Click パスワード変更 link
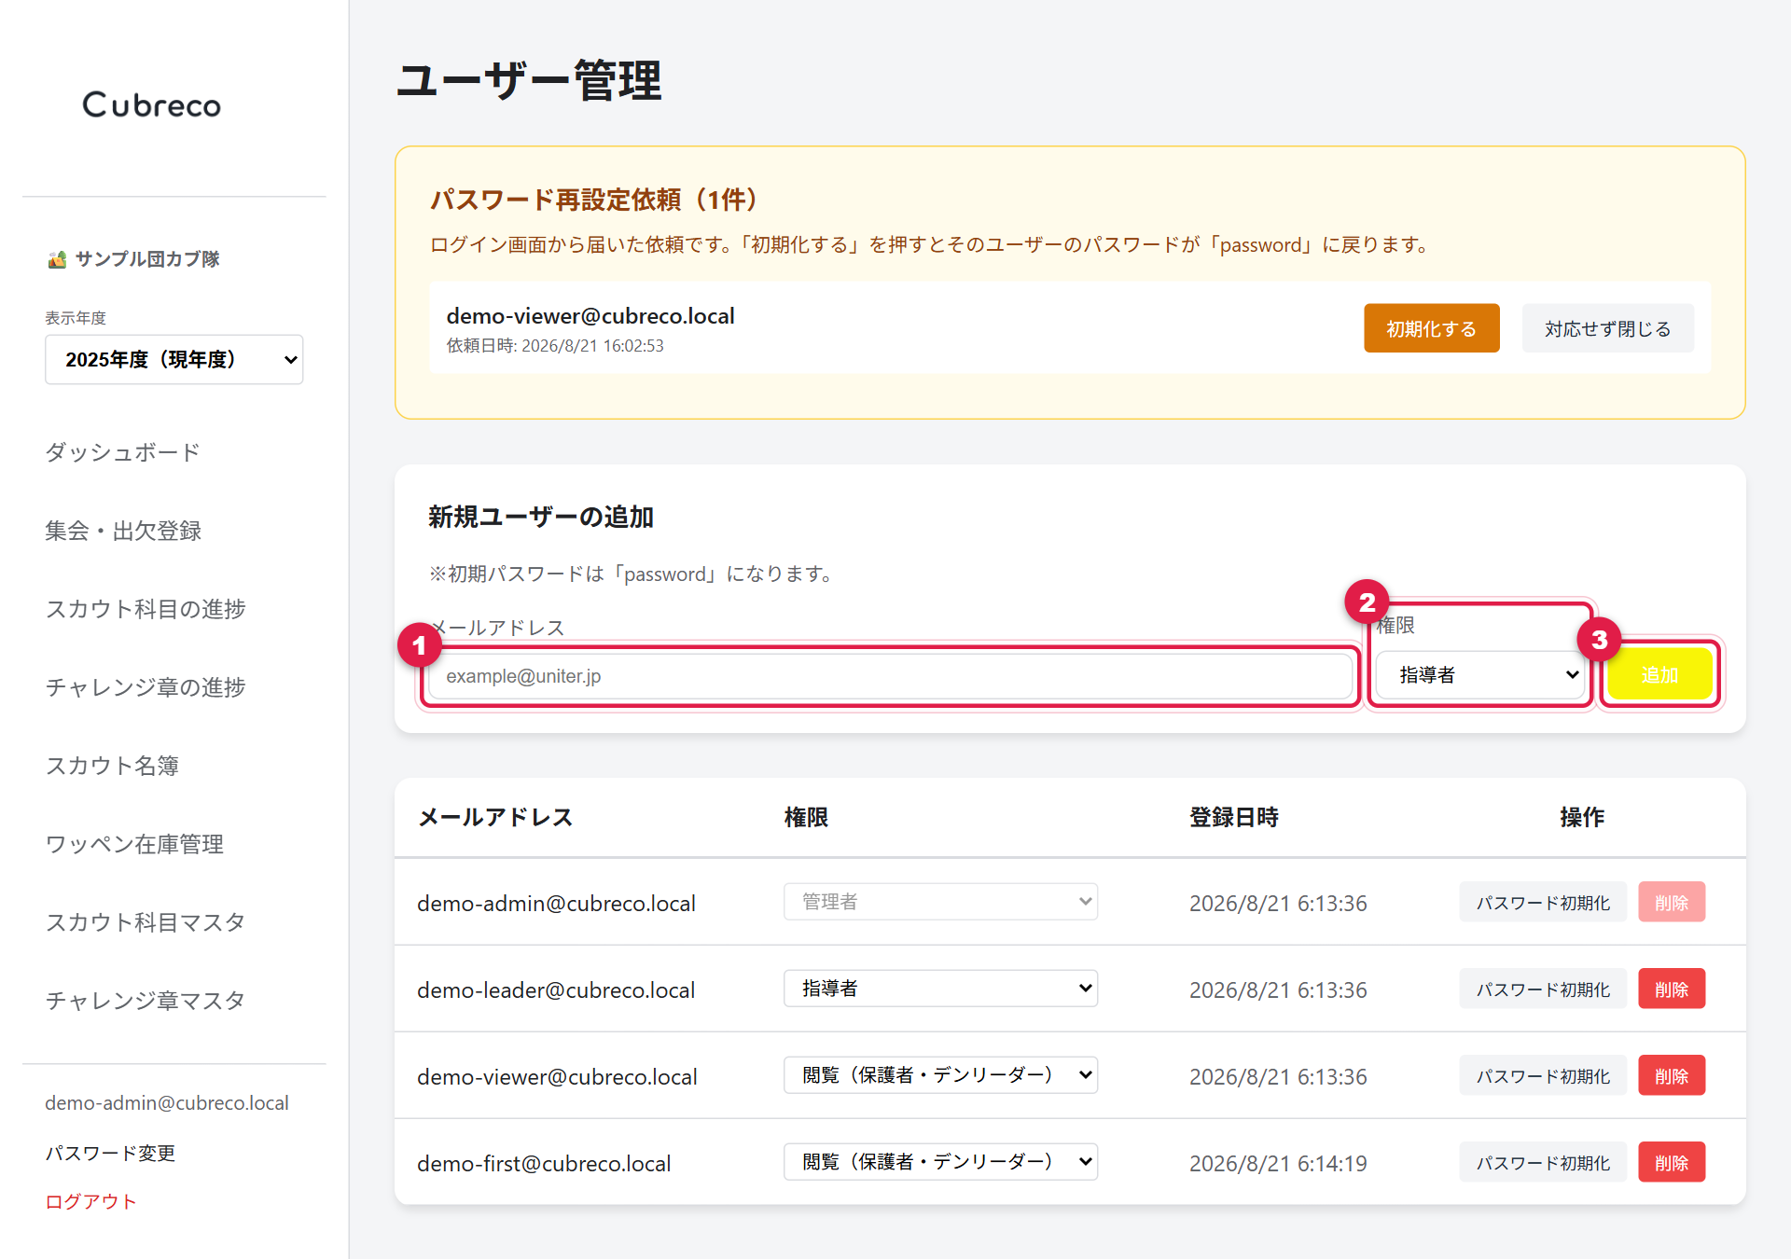The image size is (1791, 1259). (110, 1153)
